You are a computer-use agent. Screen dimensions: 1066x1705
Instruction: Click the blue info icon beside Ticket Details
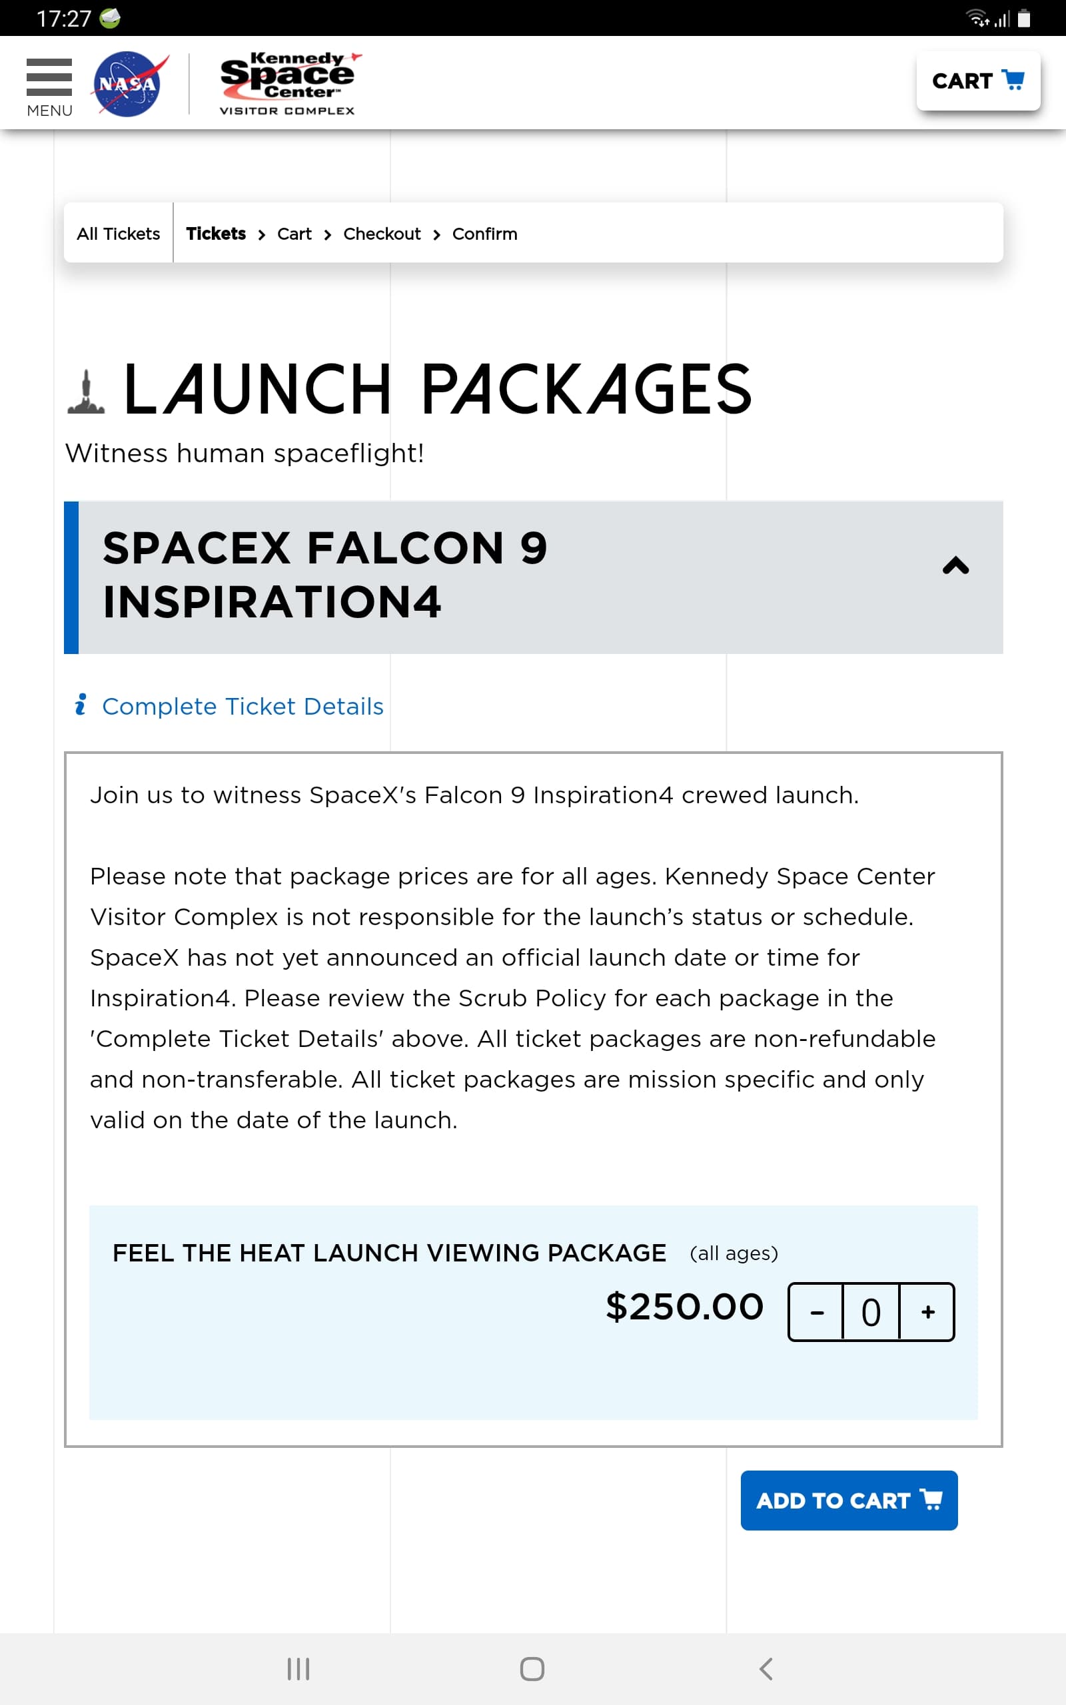pos(81,704)
